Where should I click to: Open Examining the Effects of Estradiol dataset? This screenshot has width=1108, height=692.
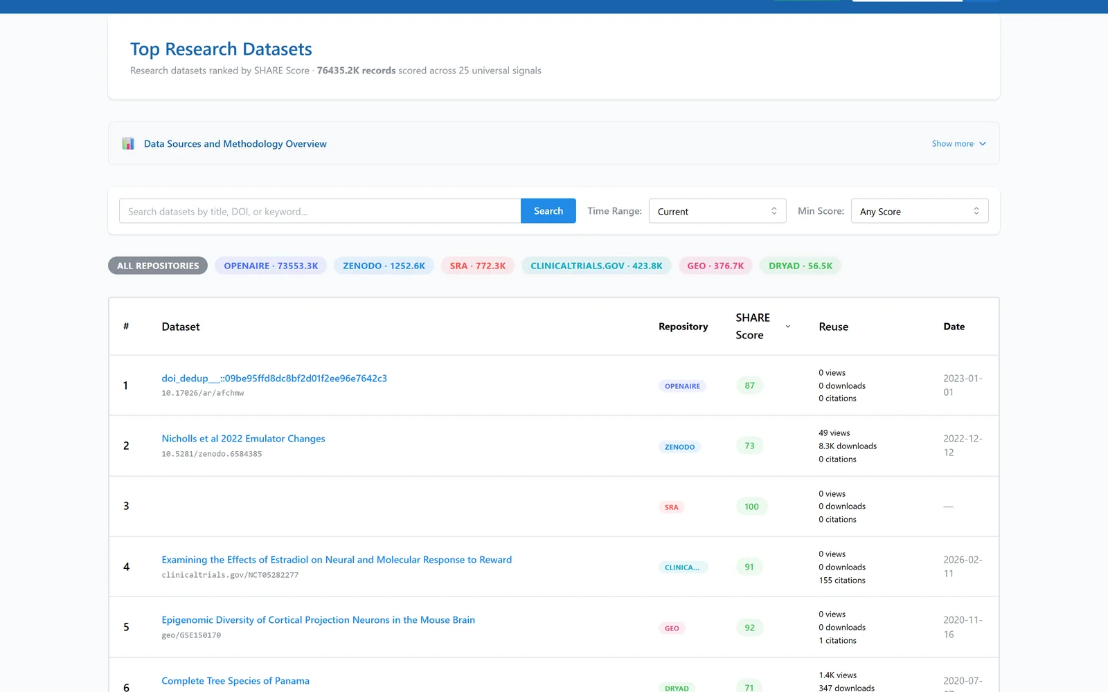337,560
